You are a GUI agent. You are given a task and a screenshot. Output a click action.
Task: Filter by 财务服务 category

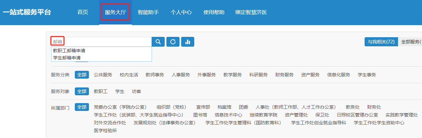point(285,75)
